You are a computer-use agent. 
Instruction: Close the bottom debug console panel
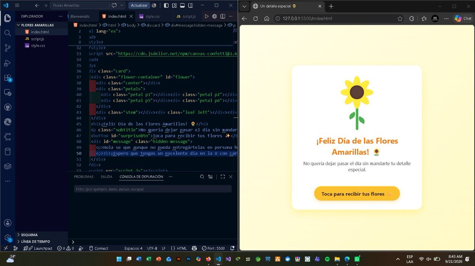pos(231,176)
